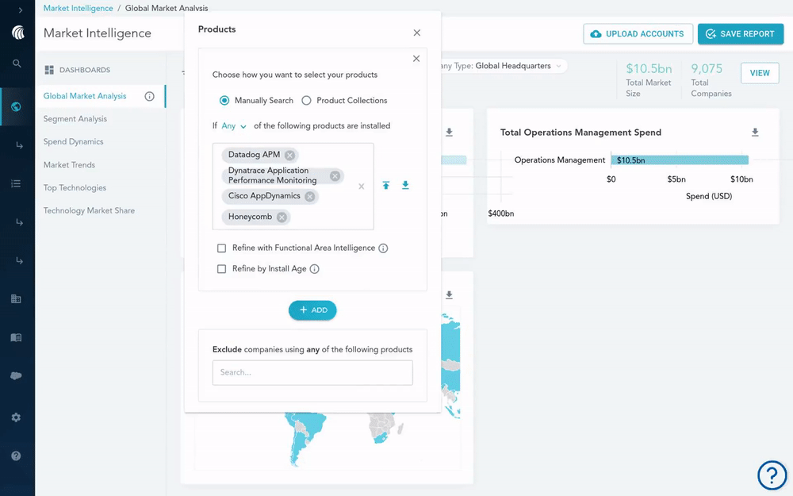The image size is (793, 496).
Task: Open the large help bubble at bottom right
Action: click(772, 475)
